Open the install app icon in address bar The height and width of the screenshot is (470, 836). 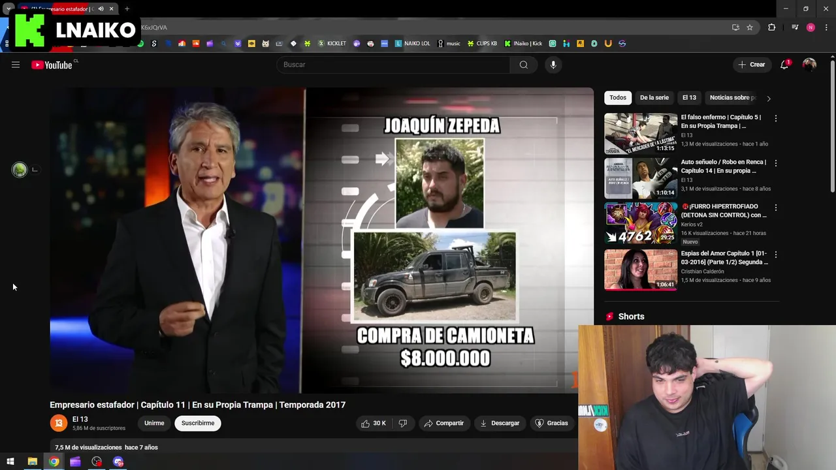[x=735, y=27]
